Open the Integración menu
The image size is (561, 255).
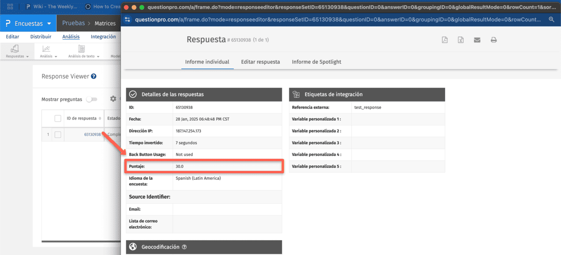103,37
